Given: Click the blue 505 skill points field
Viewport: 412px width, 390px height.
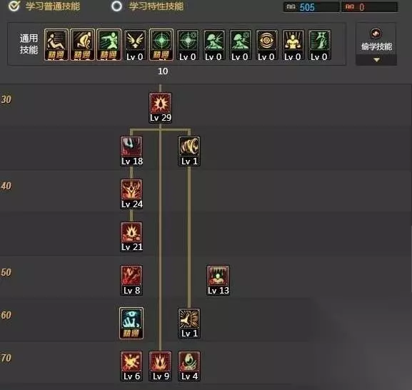Looking at the screenshot, I should pos(311,7).
